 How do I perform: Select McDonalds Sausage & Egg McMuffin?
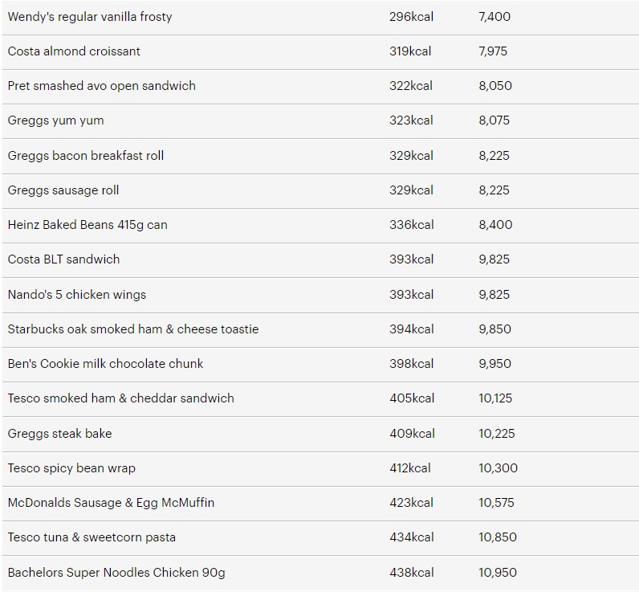111,503
